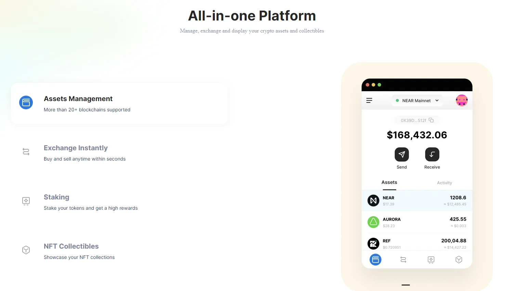
Task: Open the Send icon in the wallet
Action: click(x=402, y=154)
